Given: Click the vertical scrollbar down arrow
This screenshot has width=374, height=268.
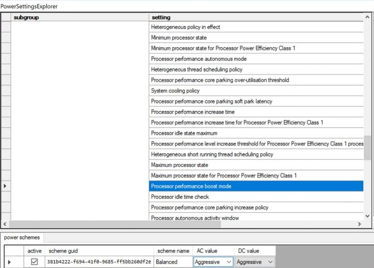Looking at the screenshot, I should [367, 216].
